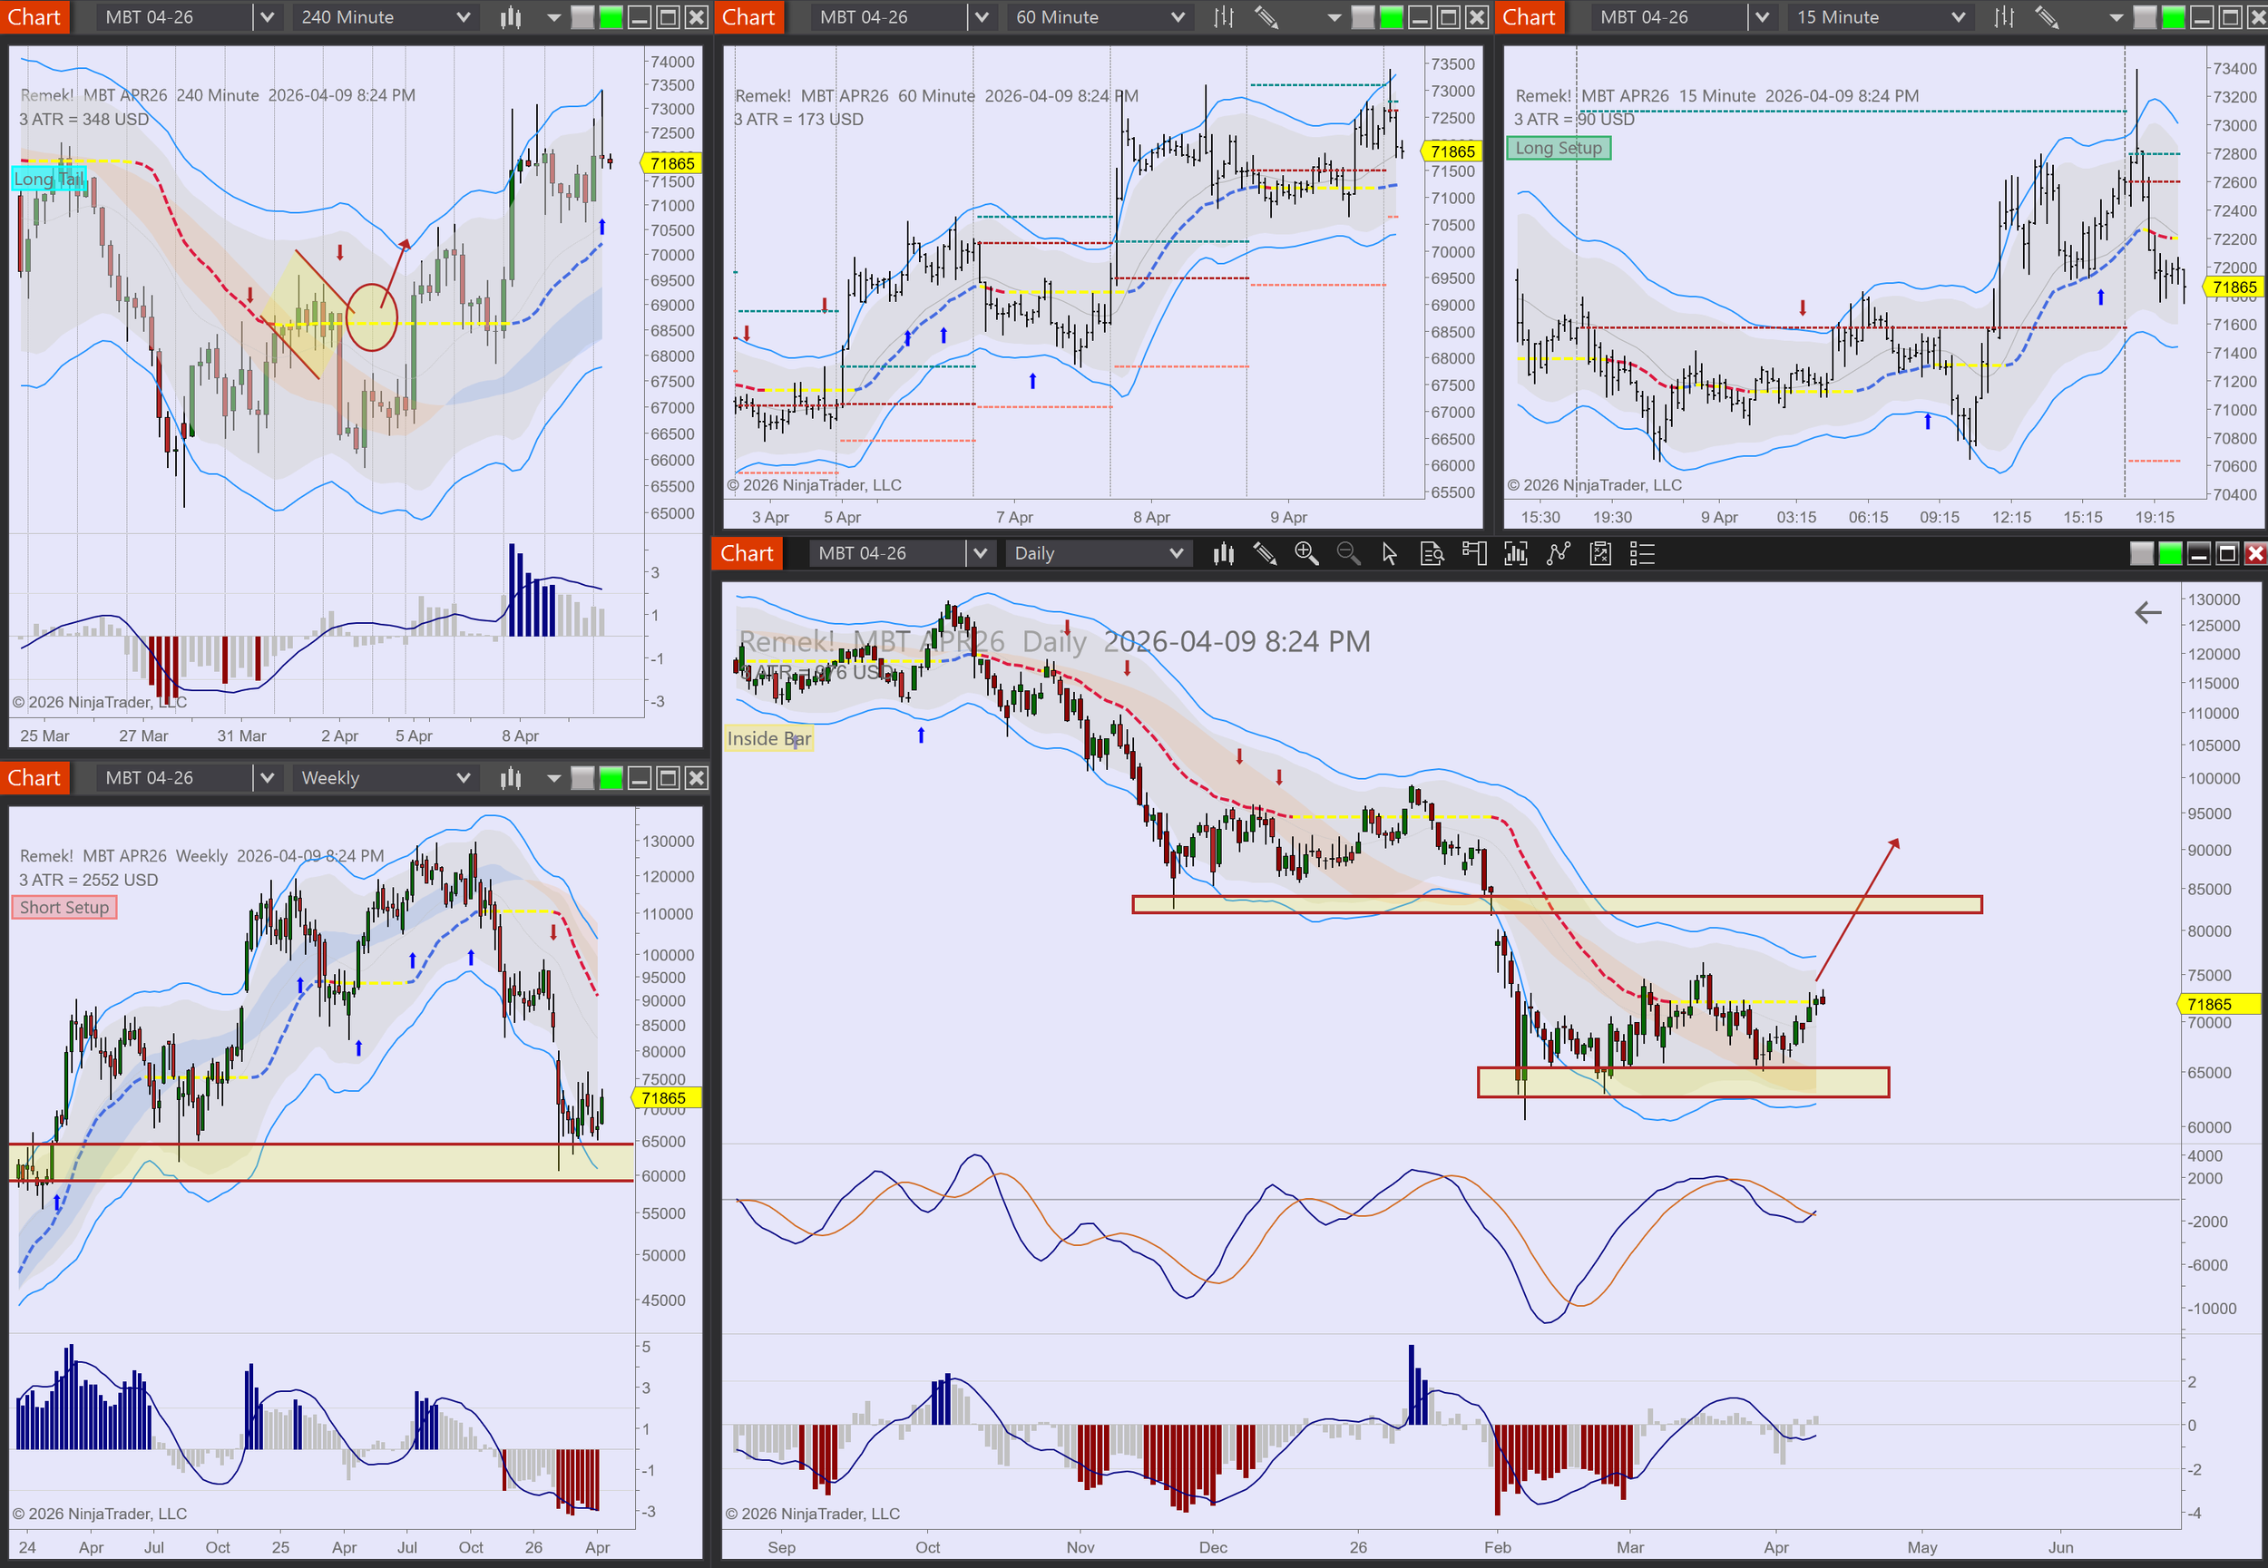Open Strategies icon on Daily chart toolbar
This screenshot has width=2268, height=1568.
[x=1601, y=553]
